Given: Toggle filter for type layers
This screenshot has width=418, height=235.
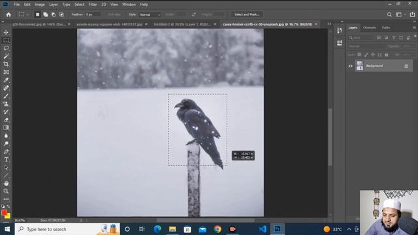Looking at the screenshot, I should [394, 38].
